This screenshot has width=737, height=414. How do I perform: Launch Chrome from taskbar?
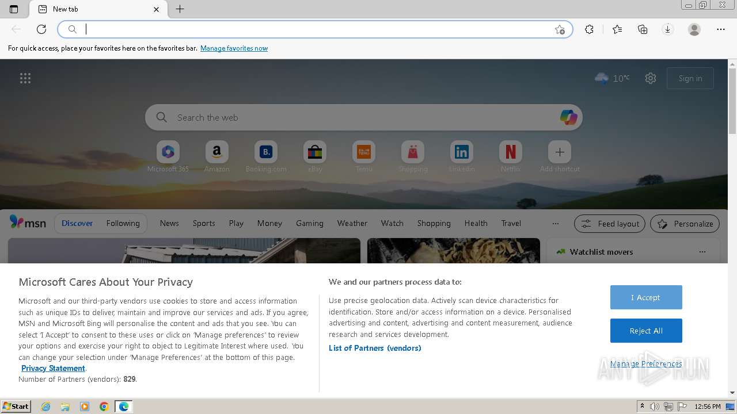pos(104,407)
